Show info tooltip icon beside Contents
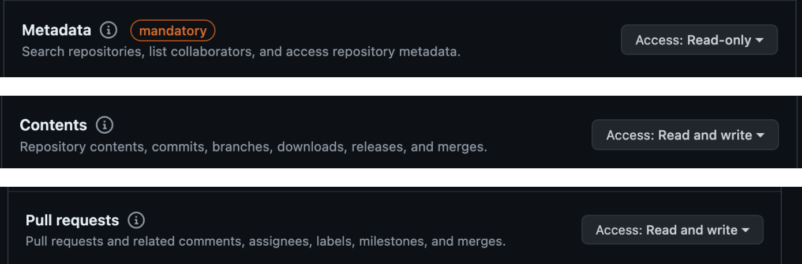This screenshot has width=802, height=264. (104, 125)
